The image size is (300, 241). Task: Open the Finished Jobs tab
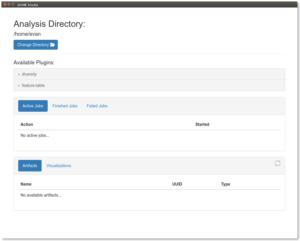click(65, 106)
